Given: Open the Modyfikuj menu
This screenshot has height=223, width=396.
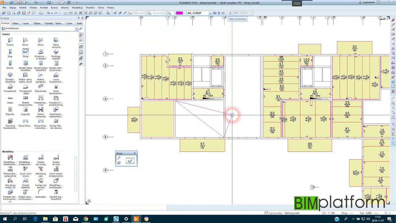Looking at the screenshot, I should click(x=77, y=8).
